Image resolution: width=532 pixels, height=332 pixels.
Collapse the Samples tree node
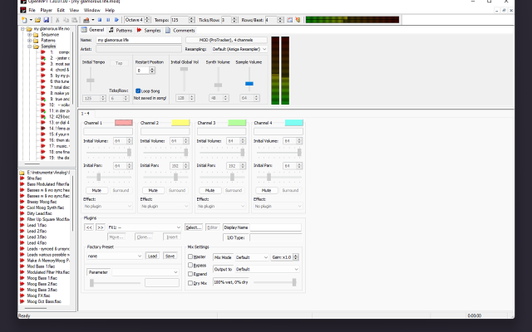coord(30,46)
